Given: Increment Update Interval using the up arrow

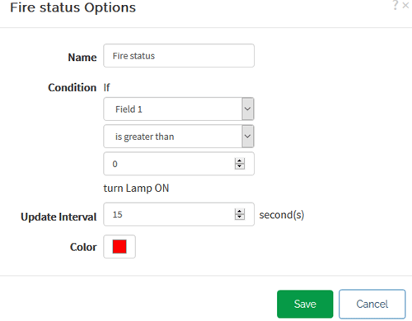Looking at the screenshot, I should [240, 212].
